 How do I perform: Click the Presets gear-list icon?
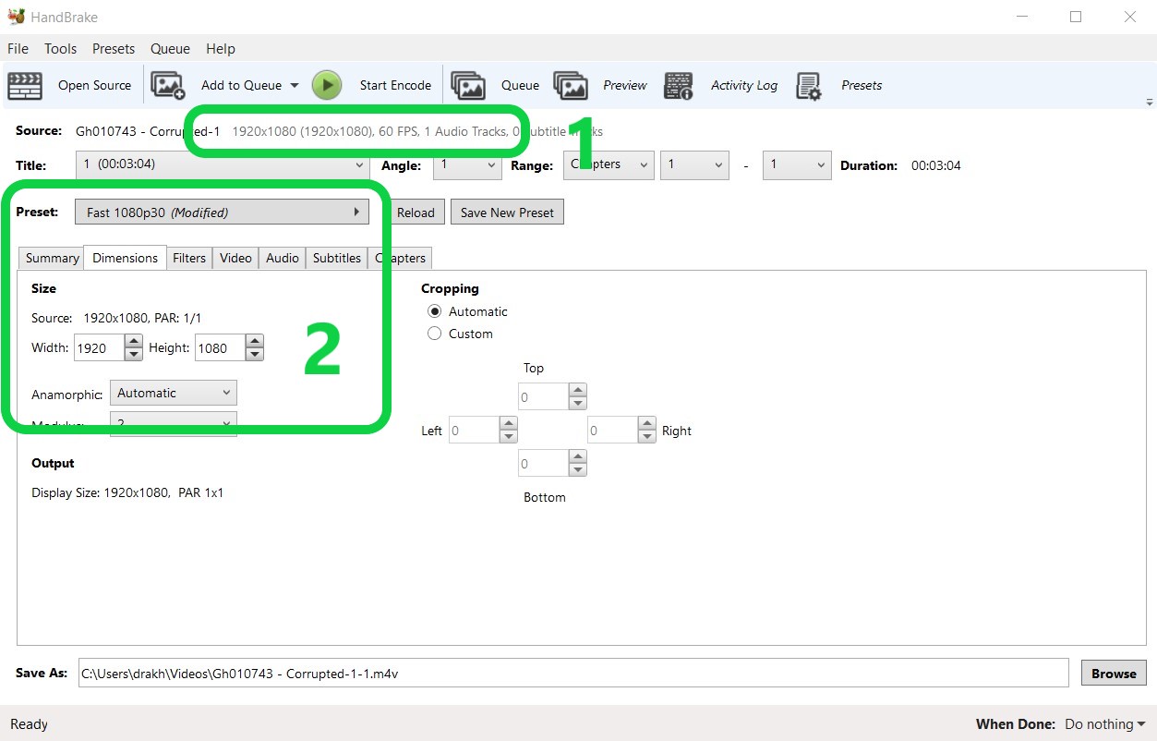(809, 85)
